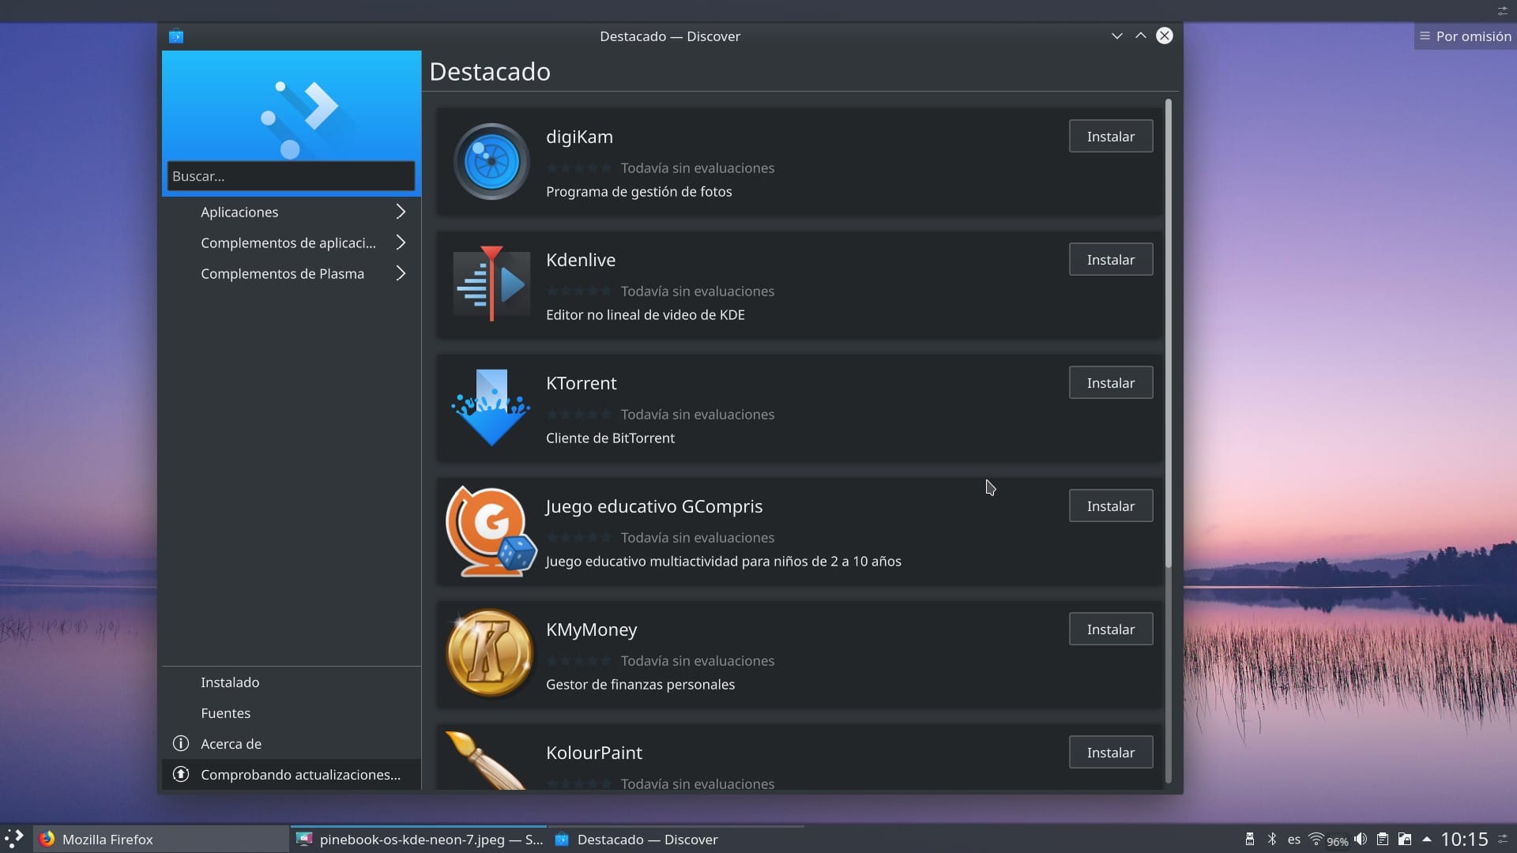The image size is (1517, 853).
Task: Open the clipboard tray icon
Action: click(1383, 839)
